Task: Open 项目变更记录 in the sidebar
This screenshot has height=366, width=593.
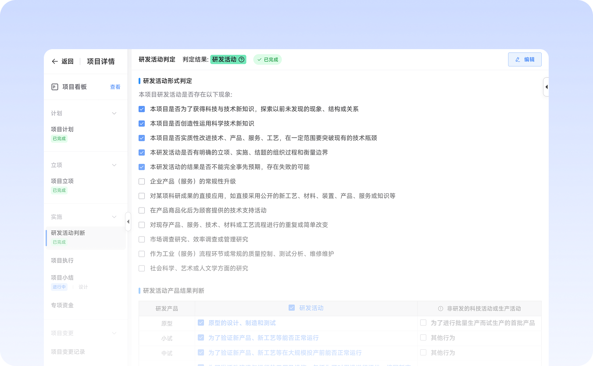Action: tap(68, 352)
